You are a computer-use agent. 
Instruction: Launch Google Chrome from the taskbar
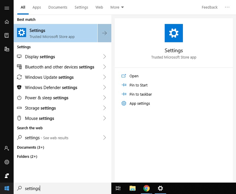coord(146,188)
